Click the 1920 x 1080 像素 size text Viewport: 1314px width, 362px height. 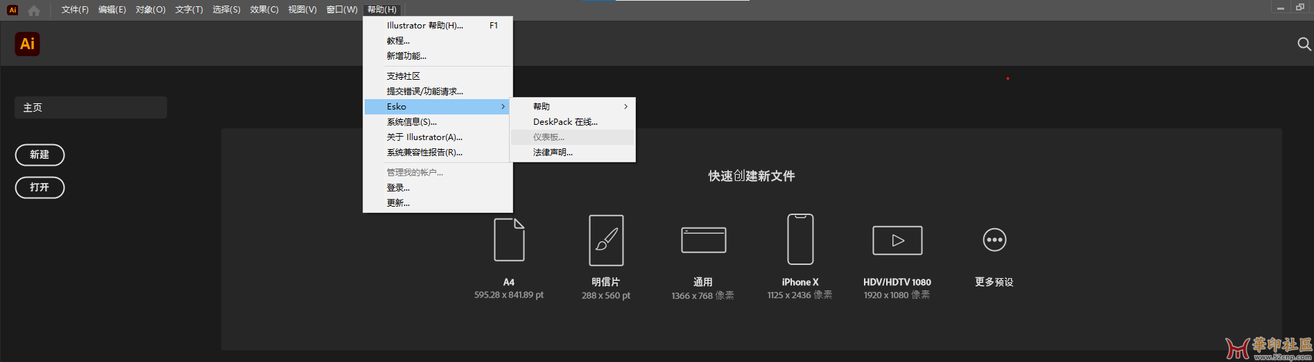tap(897, 295)
